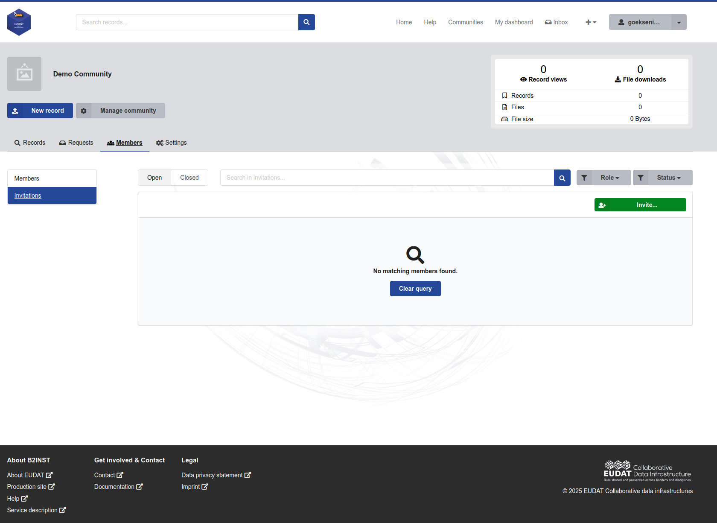Click the blue search records magnifier button

[306, 22]
